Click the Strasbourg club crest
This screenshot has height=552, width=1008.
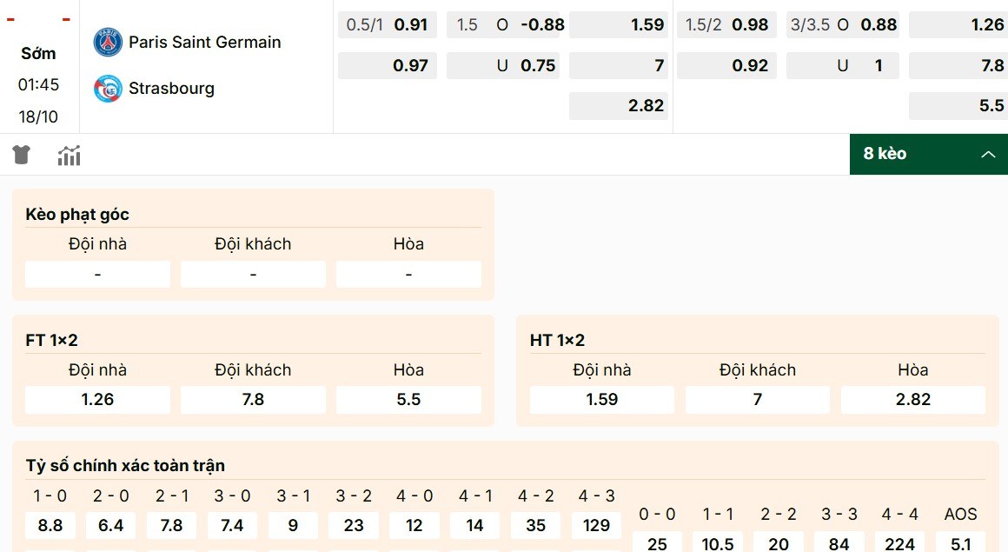(x=108, y=88)
